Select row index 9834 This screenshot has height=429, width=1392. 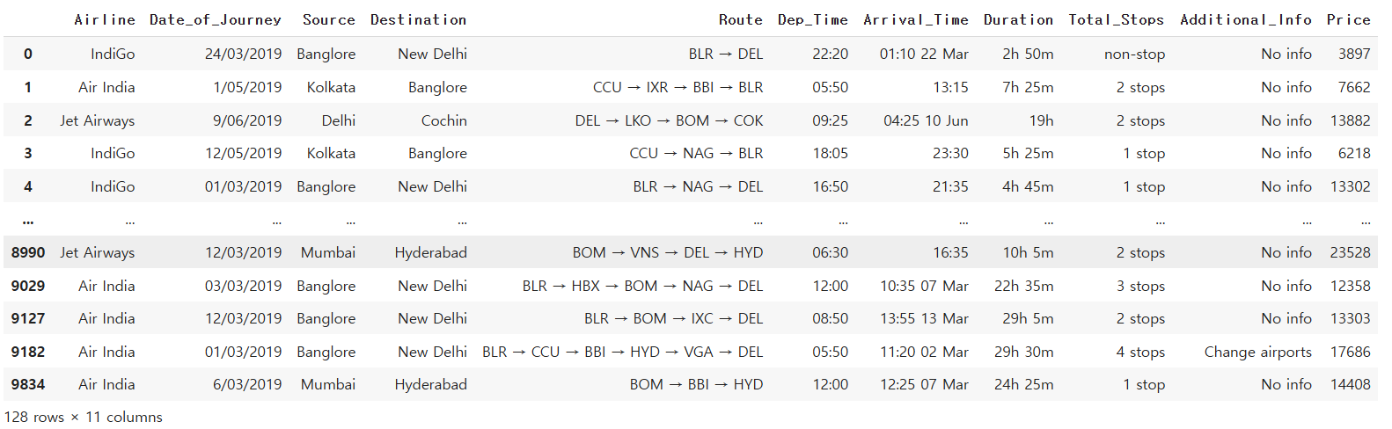(28, 384)
